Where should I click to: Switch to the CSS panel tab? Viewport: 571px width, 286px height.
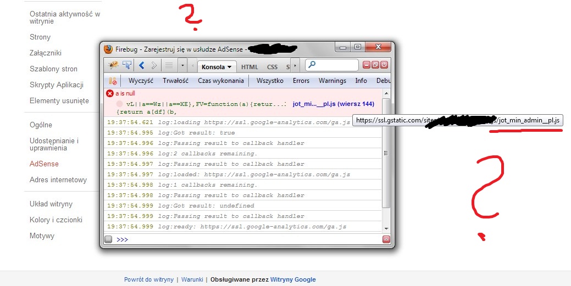272,67
